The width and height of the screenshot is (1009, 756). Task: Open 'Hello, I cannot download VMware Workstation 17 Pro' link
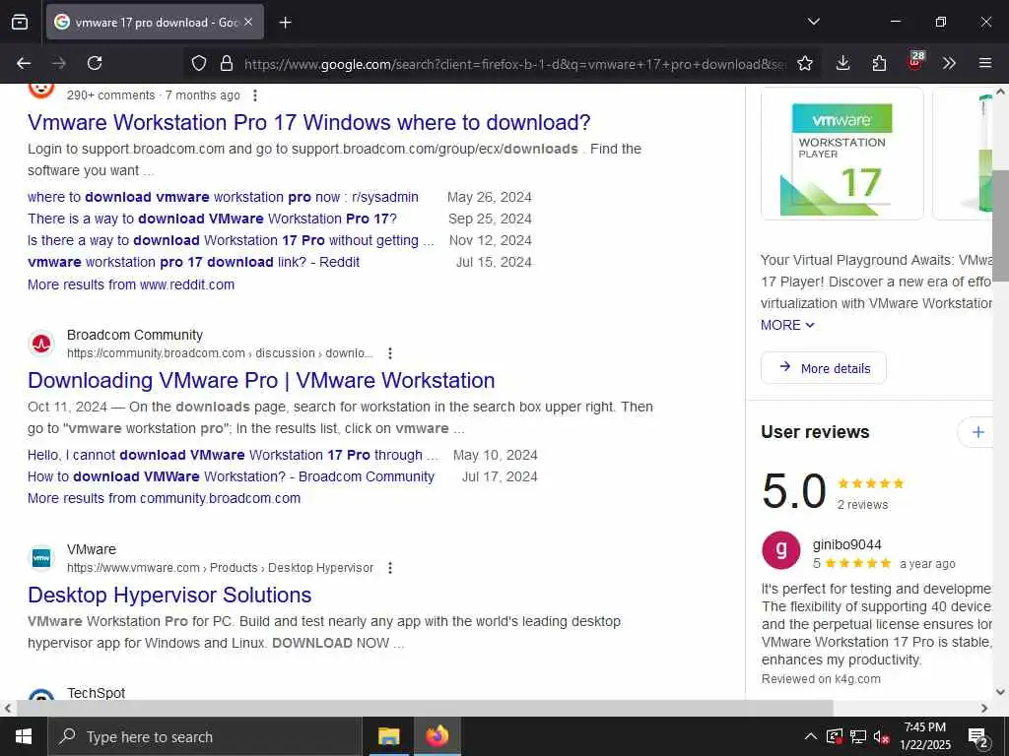233,455
